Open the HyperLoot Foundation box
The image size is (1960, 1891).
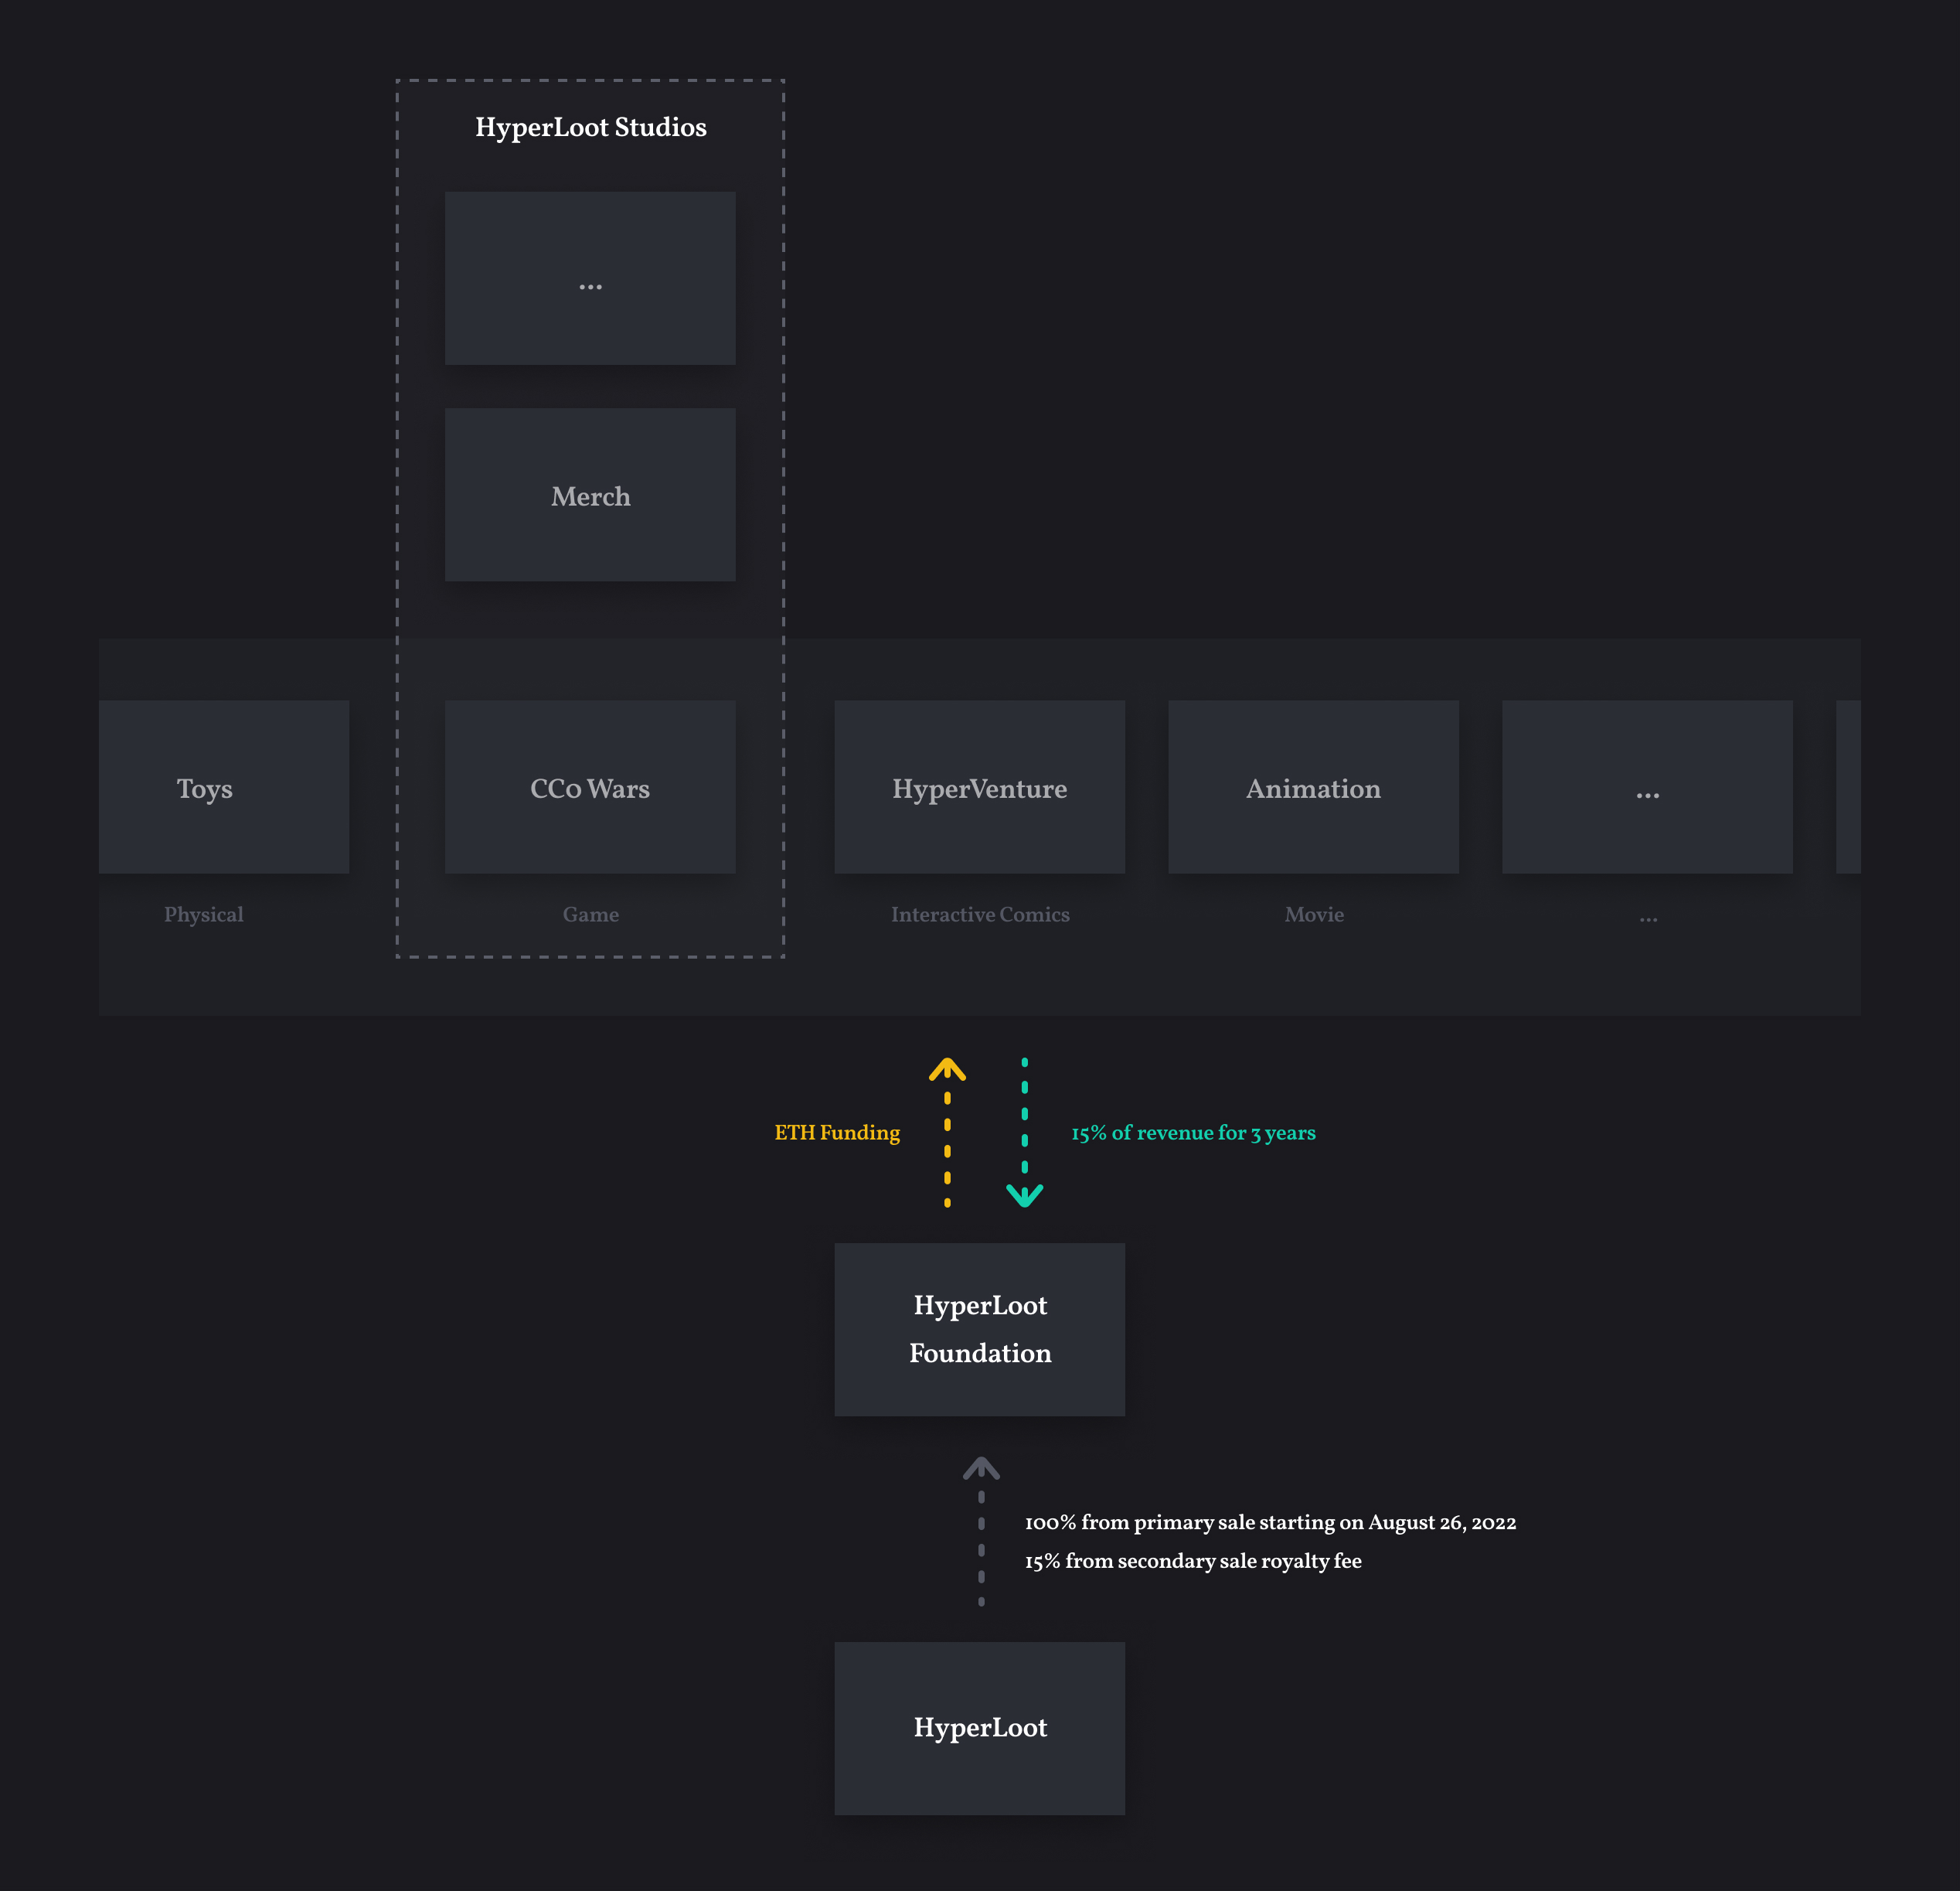(x=980, y=1330)
